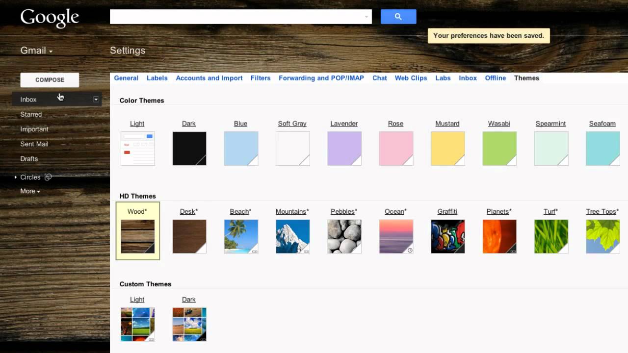Screen dimensions: 628x353
Task: Click the Google logo
Action: (50, 18)
